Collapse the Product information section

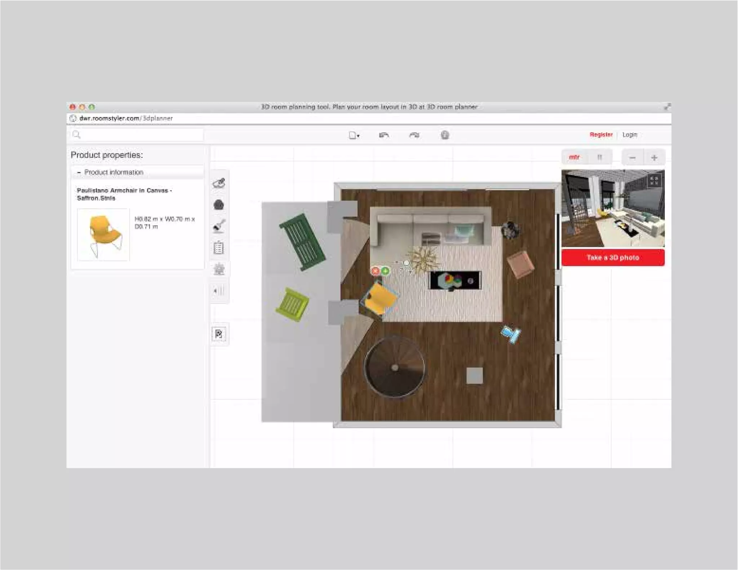pos(79,173)
